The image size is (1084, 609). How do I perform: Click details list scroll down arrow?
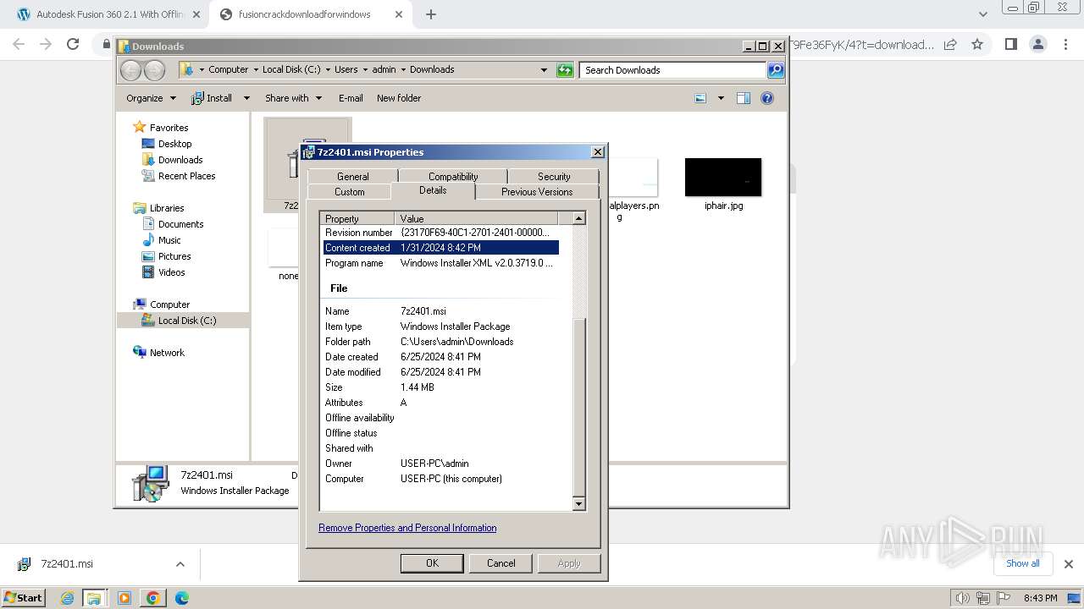coord(579,504)
